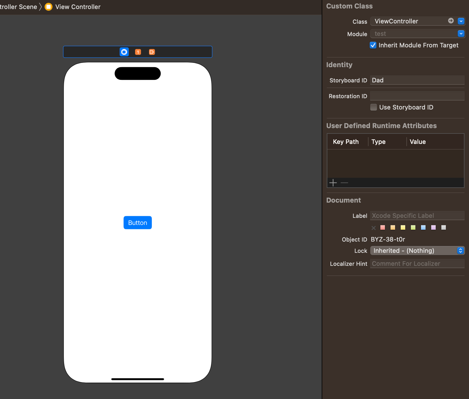The width and height of the screenshot is (469, 399).
Task: Select the Exit dock icon
Action: point(152,52)
